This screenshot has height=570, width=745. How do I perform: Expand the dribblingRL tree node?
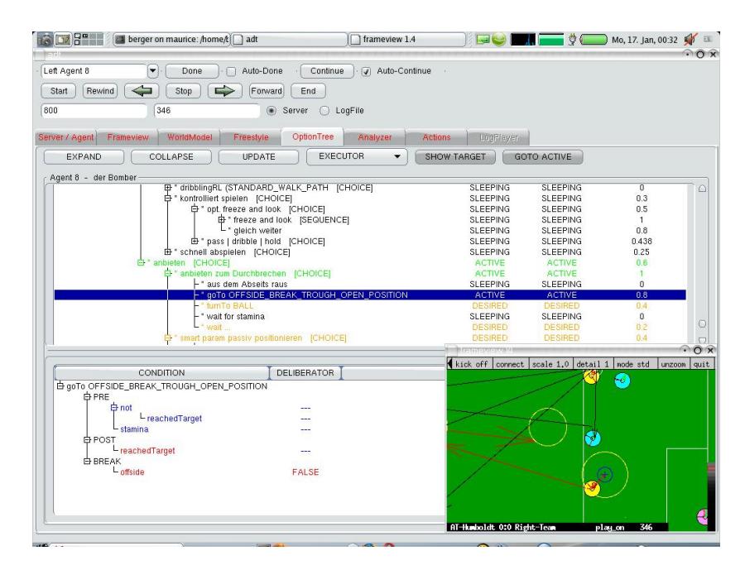[x=168, y=188]
